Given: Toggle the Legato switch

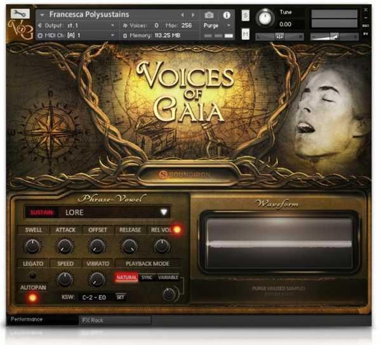Looking at the screenshot, I should tap(32, 276).
